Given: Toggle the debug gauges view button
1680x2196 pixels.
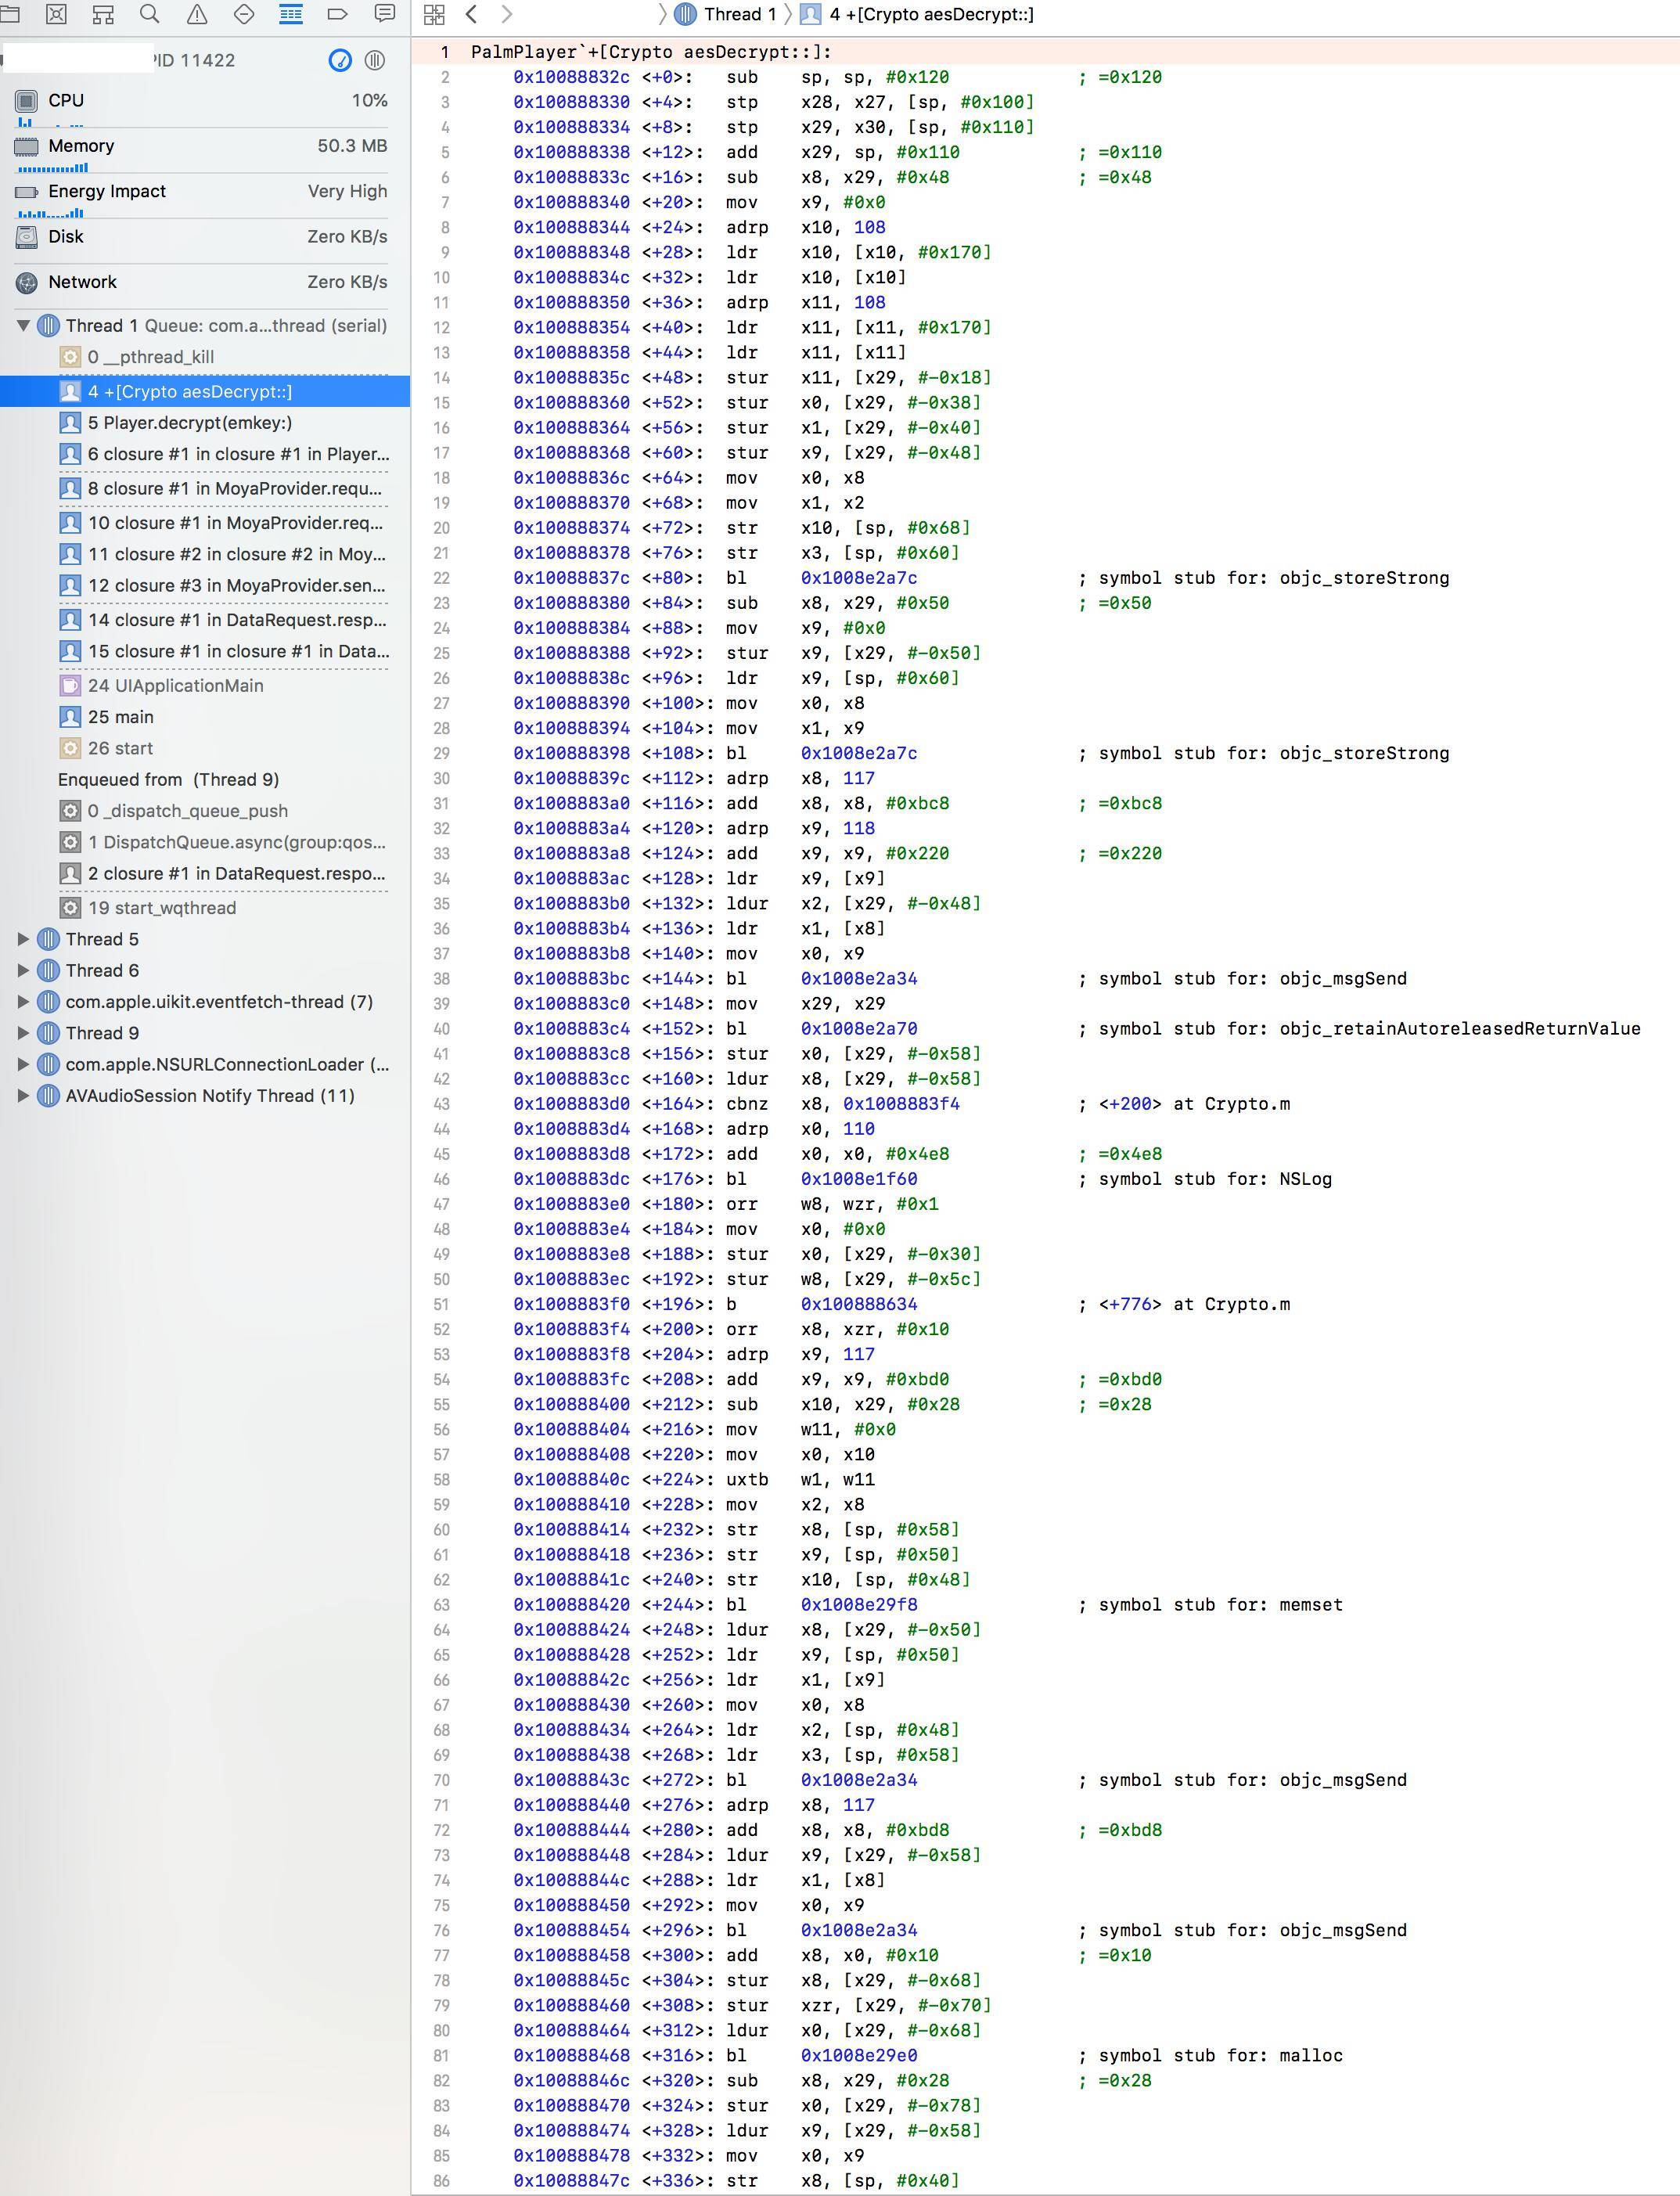Looking at the screenshot, I should (x=340, y=60).
